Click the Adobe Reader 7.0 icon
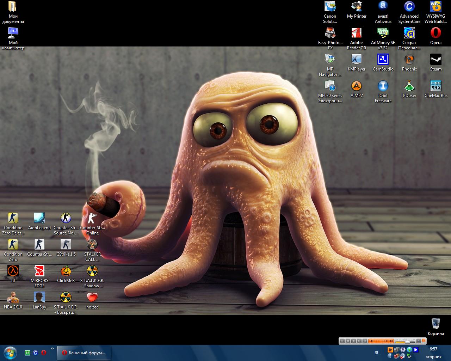451x361 pixels. click(356, 33)
